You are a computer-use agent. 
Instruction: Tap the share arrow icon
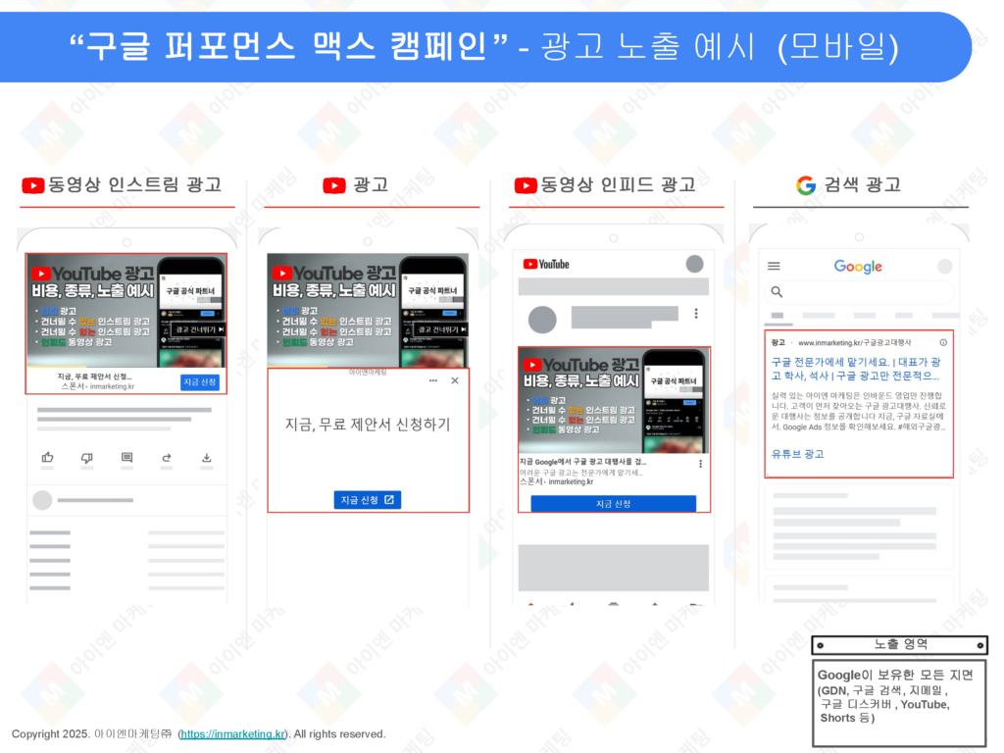coord(167,457)
